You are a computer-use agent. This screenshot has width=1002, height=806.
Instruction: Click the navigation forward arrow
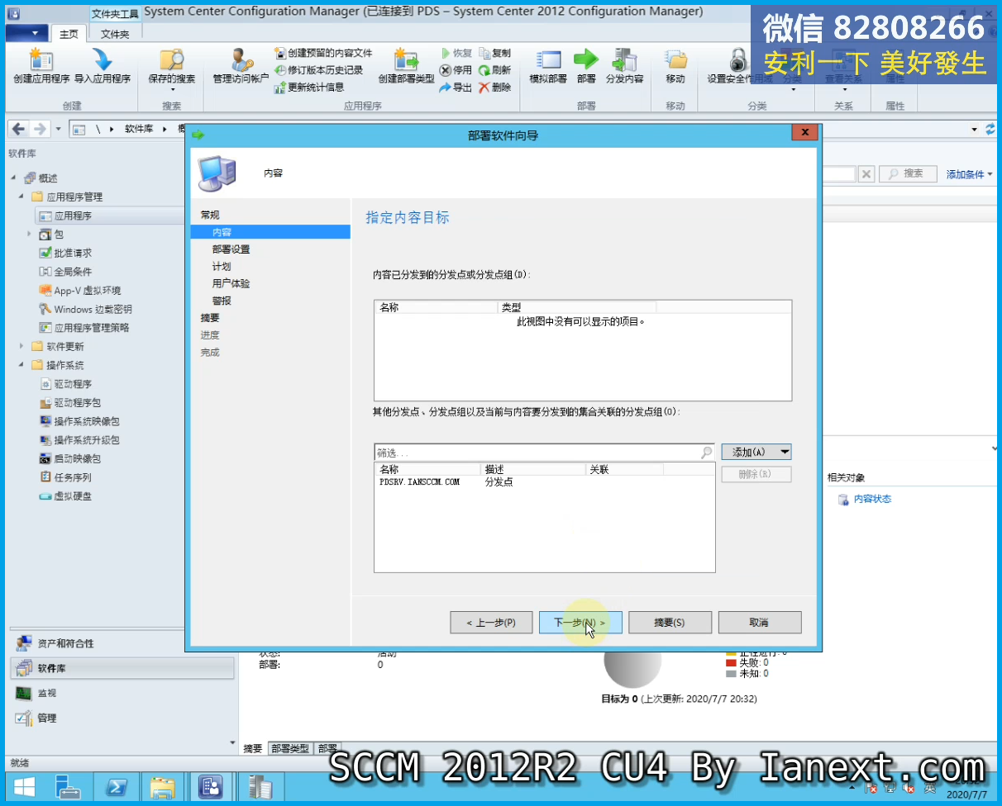click(39, 129)
